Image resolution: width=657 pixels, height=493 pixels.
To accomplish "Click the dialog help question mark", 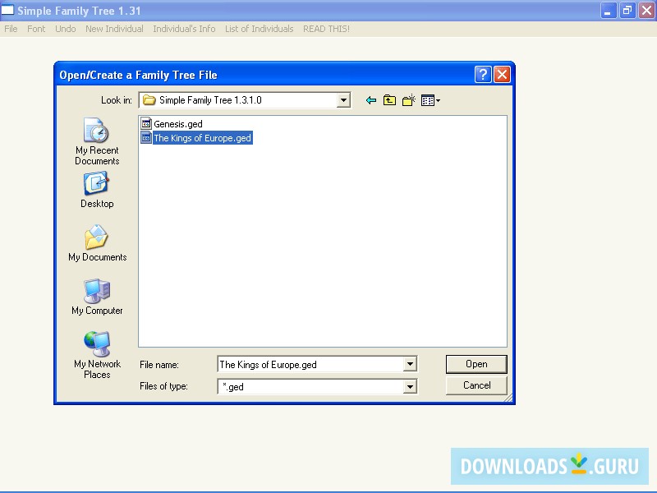I will [483, 75].
